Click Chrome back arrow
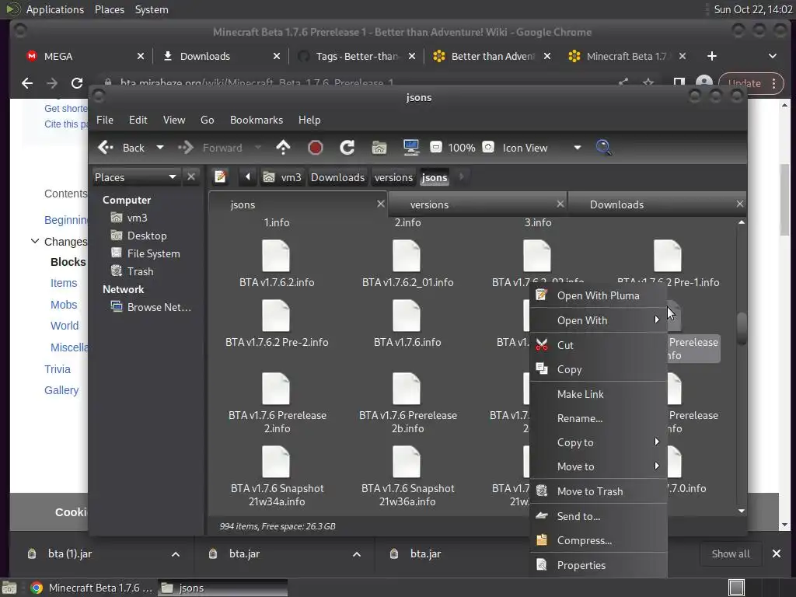 27,83
